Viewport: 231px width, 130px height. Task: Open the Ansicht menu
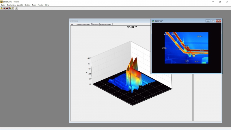coord(20,5)
